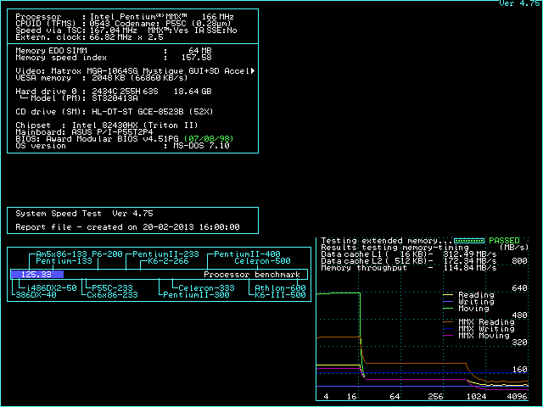The image size is (543, 407).
Task: Click the Report file creation date line
Action: pos(127,227)
